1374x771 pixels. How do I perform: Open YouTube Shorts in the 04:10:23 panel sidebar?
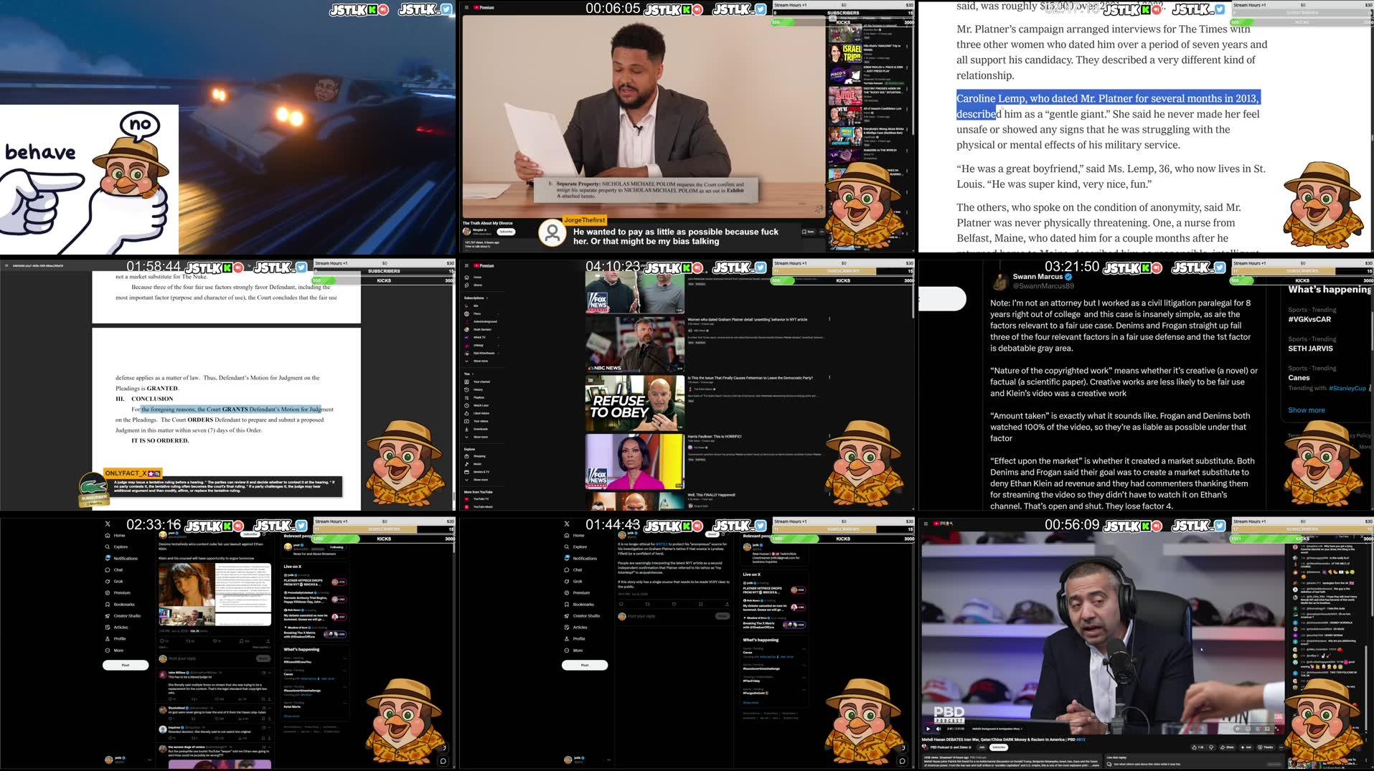[x=473, y=285]
